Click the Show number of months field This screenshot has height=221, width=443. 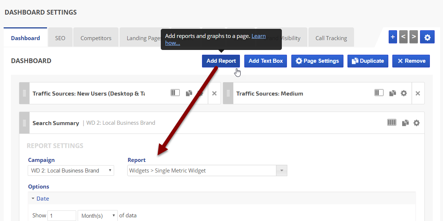point(62,216)
